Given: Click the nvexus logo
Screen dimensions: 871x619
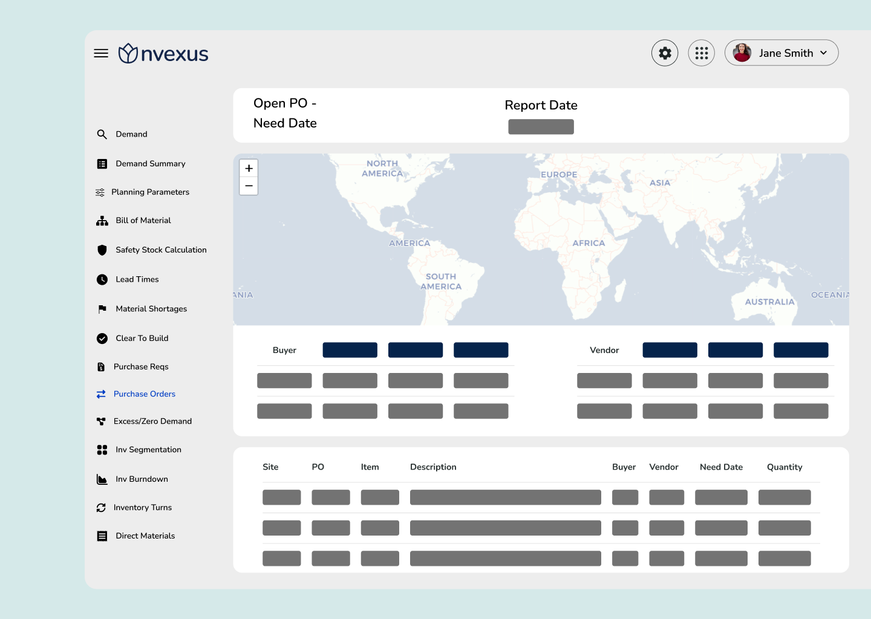Looking at the screenshot, I should tap(163, 53).
